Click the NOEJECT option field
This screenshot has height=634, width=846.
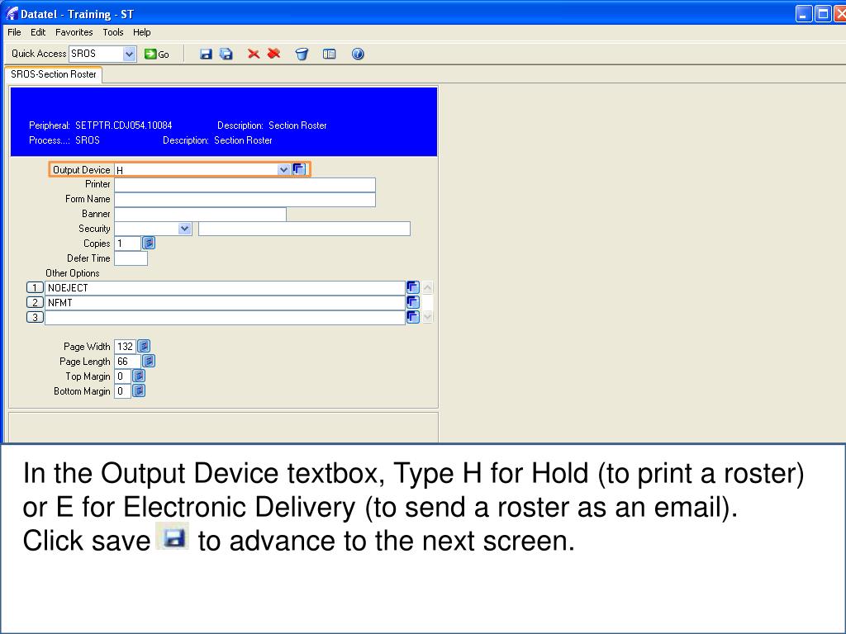coord(225,288)
